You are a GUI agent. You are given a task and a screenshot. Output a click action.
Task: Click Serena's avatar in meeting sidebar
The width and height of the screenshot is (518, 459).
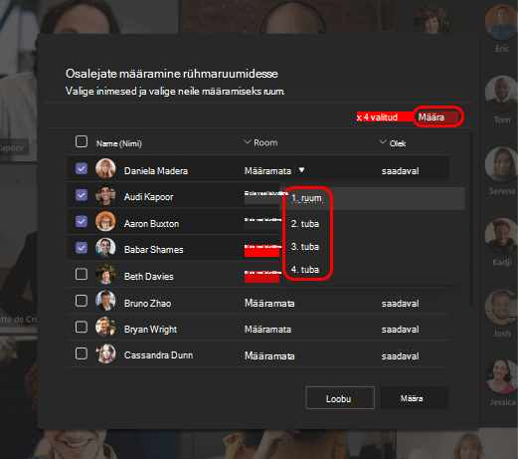click(x=502, y=164)
